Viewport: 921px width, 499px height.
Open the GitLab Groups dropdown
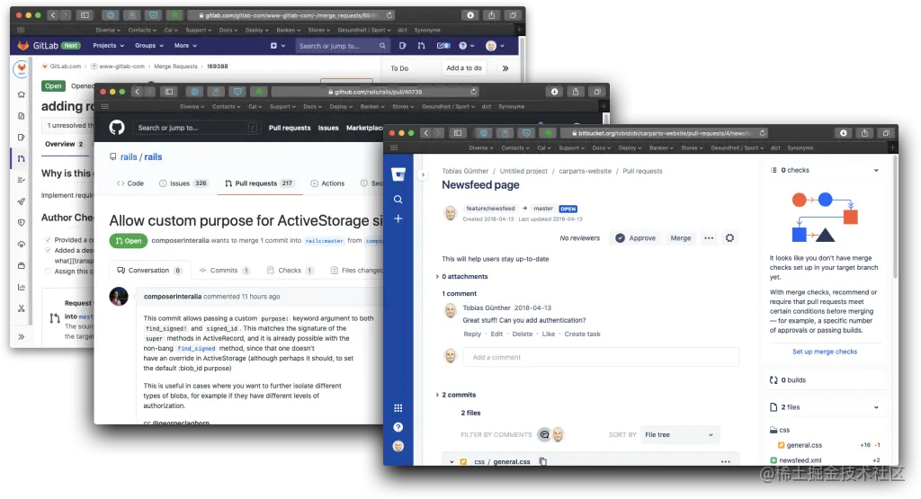click(x=149, y=45)
